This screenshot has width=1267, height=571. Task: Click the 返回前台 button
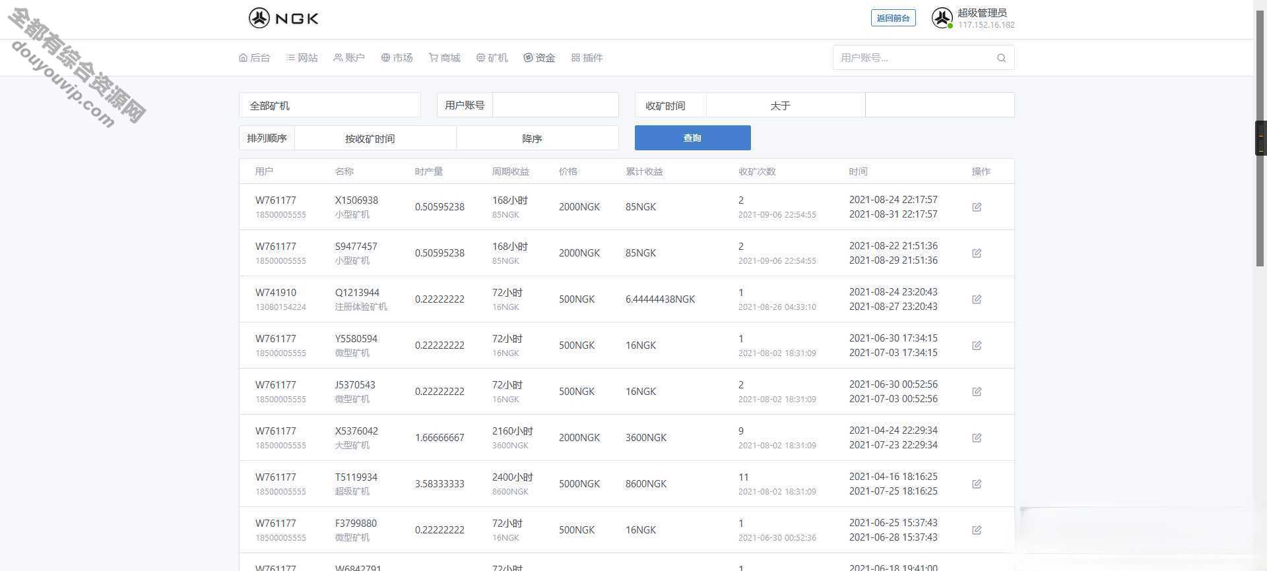[x=893, y=18]
